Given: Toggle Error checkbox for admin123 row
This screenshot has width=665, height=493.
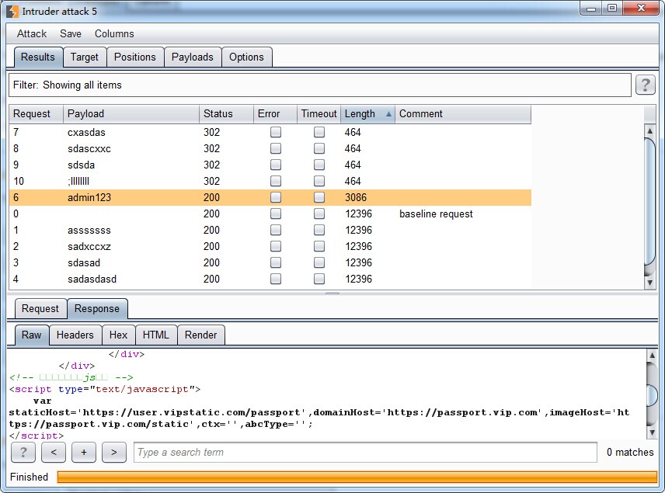Looking at the screenshot, I should coord(276,197).
